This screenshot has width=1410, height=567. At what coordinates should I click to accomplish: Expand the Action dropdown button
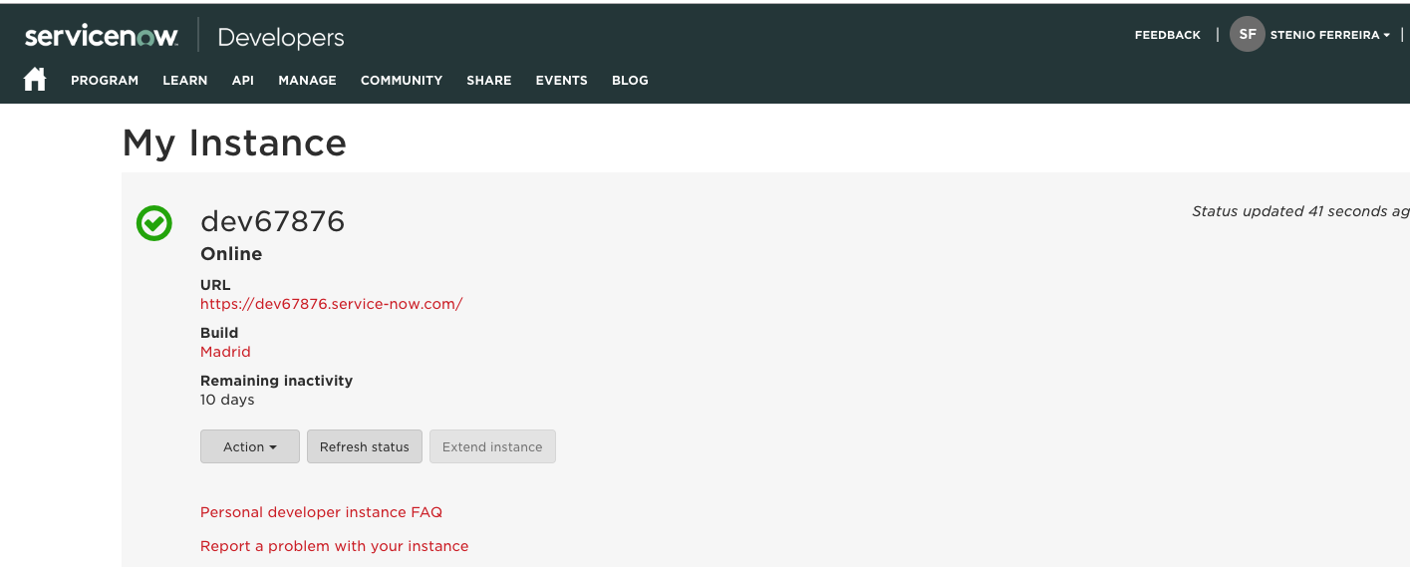click(250, 446)
